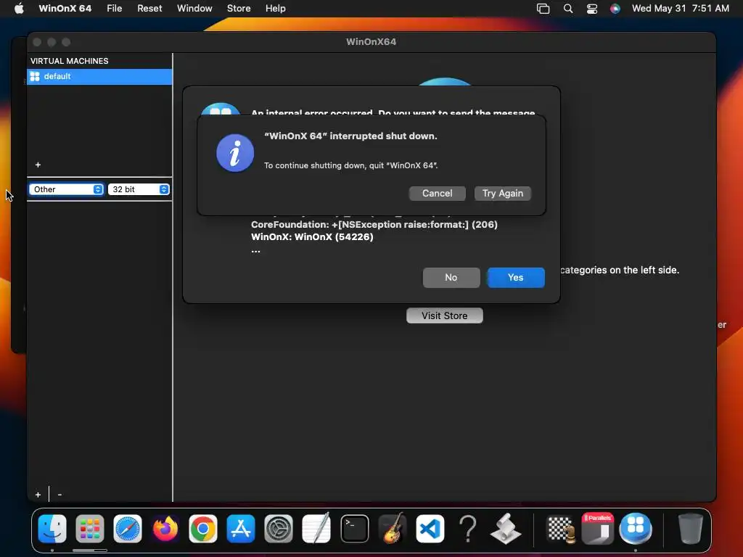The image size is (743, 557).
Task: Click the default machine's Windows icon
Action: coord(35,77)
